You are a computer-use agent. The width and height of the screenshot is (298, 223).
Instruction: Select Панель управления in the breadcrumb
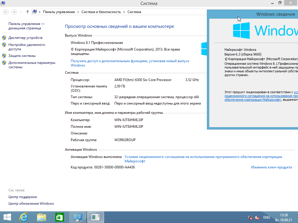coord(59,12)
